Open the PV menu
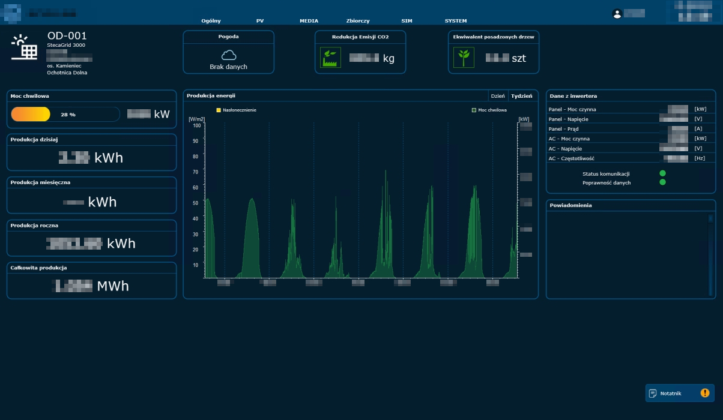Viewport: 723px width, 420px height. click(x=260, y=21)
